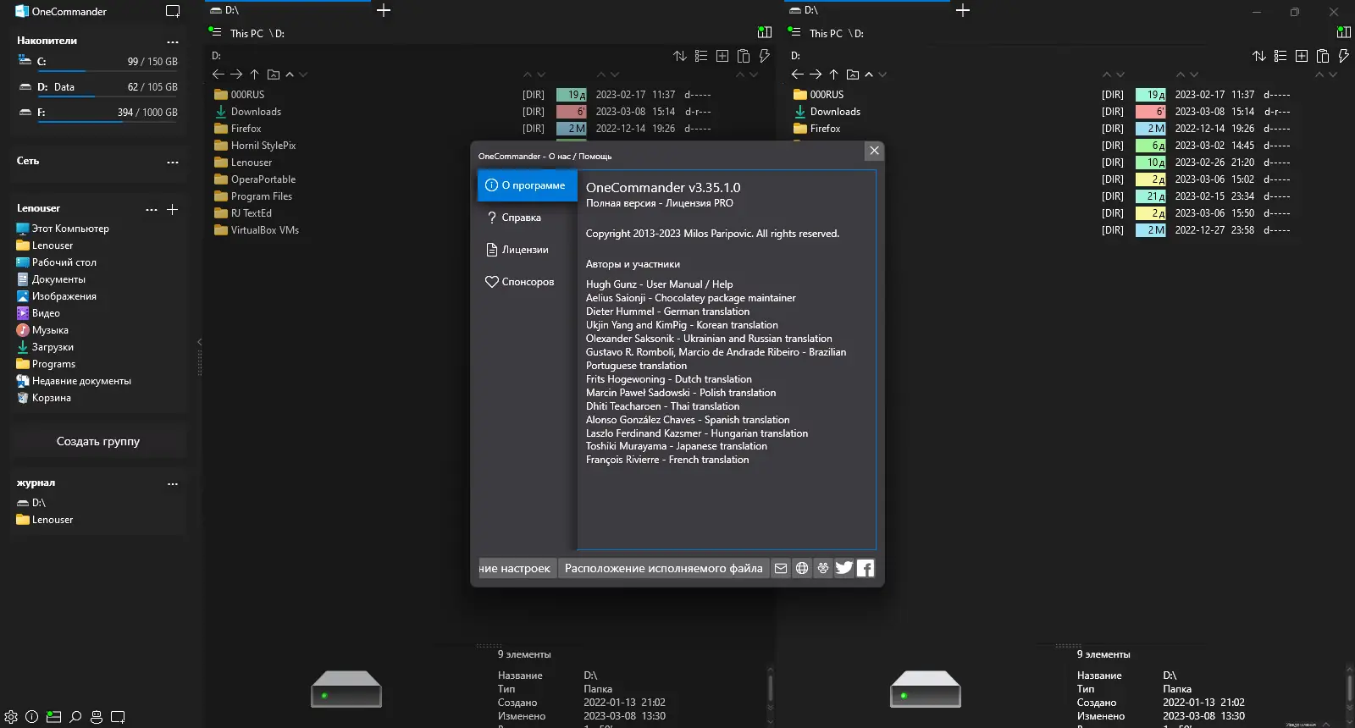Click new item plus icon in right pane

[1302, 56]
